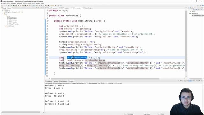Open the New wizard dropdown arrow
Viewport: 204px width, 115px height.
coord(3,5)
